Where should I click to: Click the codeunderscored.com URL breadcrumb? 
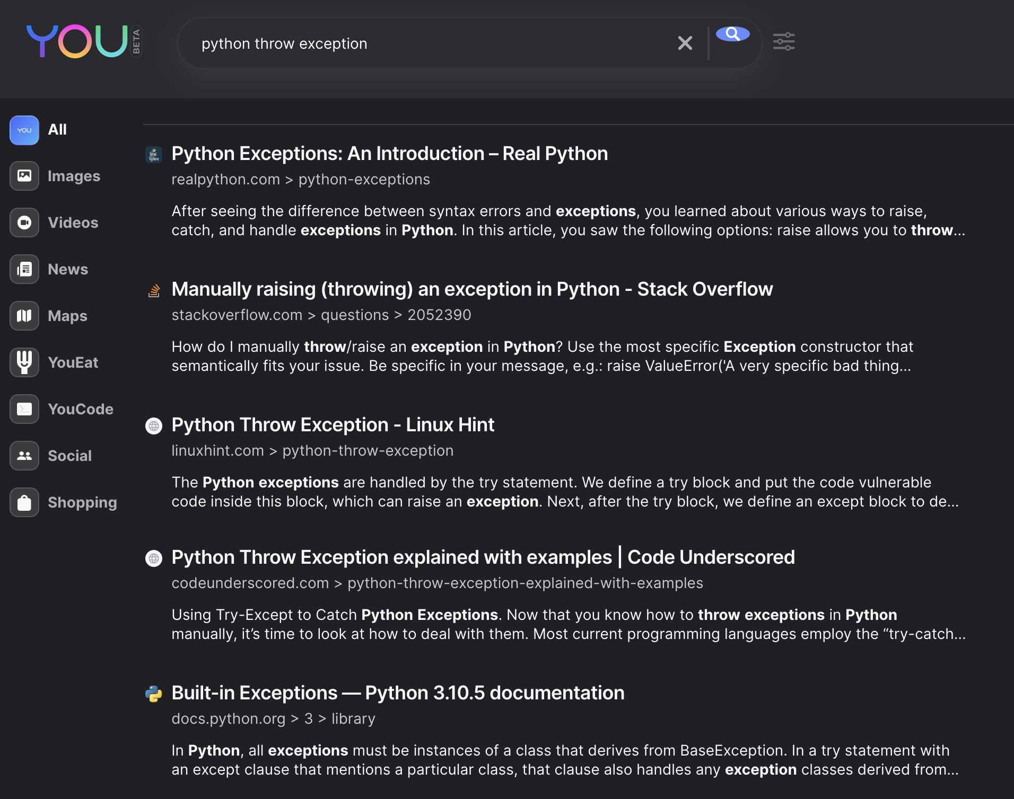point(437,583)
